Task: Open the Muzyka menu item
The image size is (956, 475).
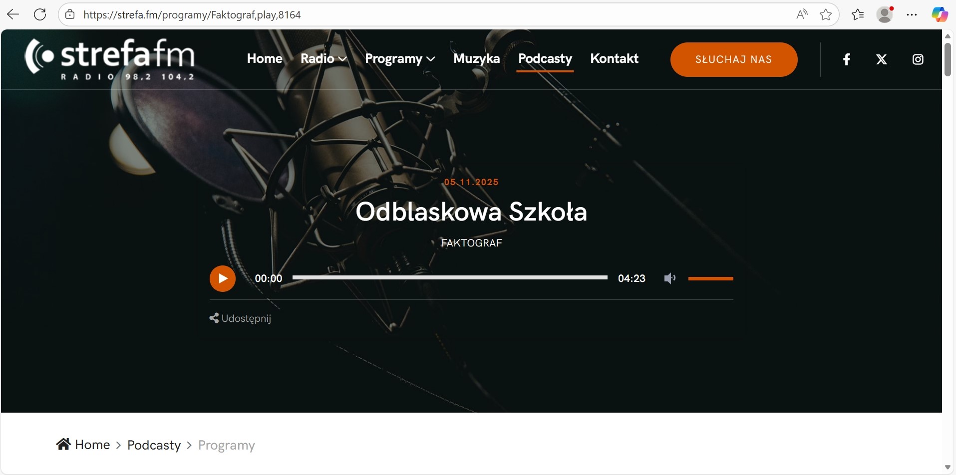Action: (x=476, y=59)
